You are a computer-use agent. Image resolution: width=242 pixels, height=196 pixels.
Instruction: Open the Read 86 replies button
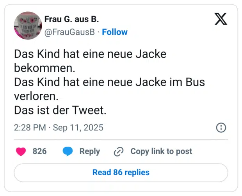click(121, 172)
